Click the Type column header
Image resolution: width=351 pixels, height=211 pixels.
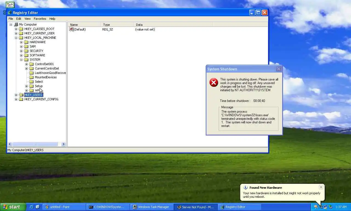coord(117,25)
